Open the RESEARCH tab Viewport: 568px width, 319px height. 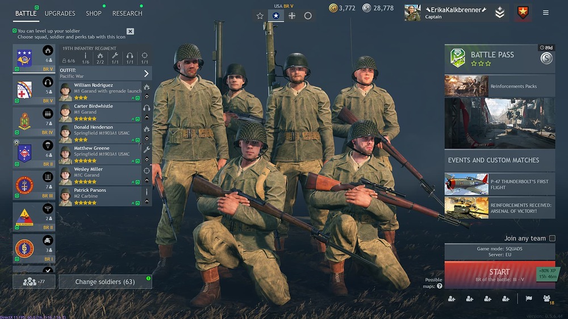[127, 14]
